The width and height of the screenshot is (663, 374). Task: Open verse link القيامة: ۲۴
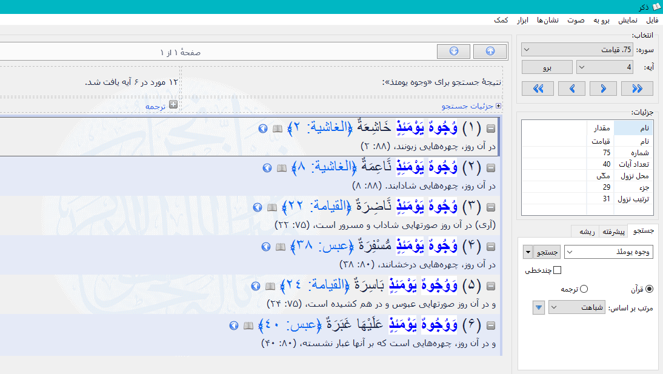tap(316, 285)
